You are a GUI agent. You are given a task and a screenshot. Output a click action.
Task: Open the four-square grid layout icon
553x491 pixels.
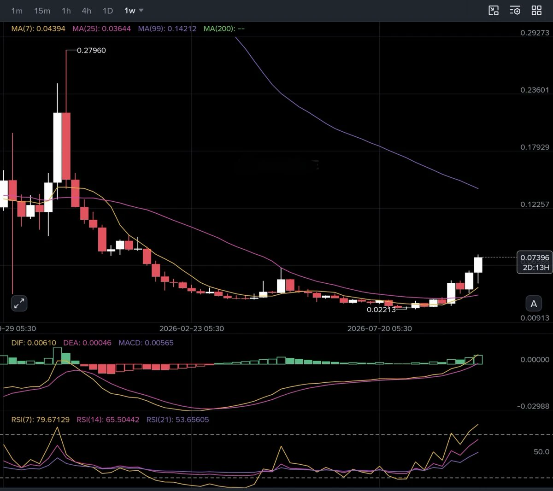pos(536,11)
